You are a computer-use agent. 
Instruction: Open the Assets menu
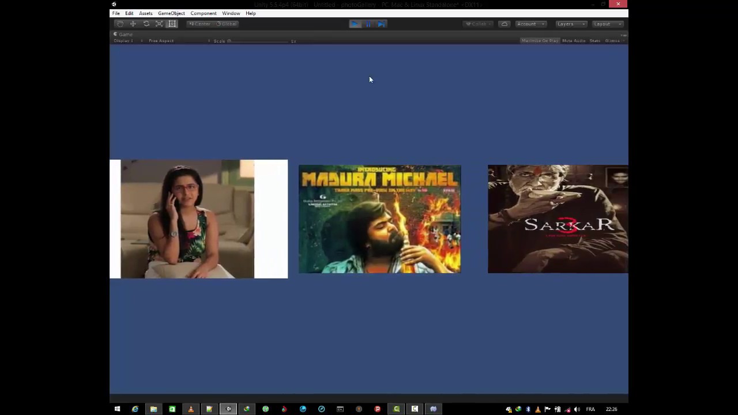coord(145,13)
